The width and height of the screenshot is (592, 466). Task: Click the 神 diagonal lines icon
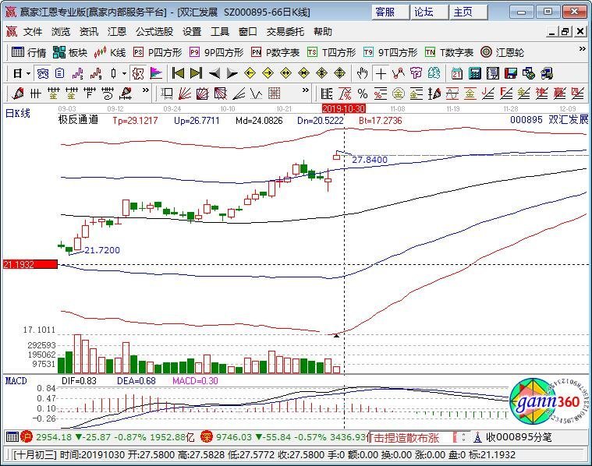click(542, 94)
